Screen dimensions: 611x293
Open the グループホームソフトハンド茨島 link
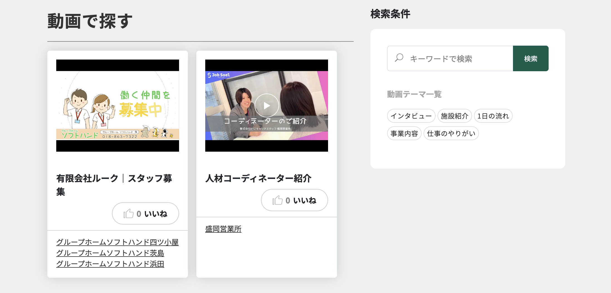pos(110,253)
